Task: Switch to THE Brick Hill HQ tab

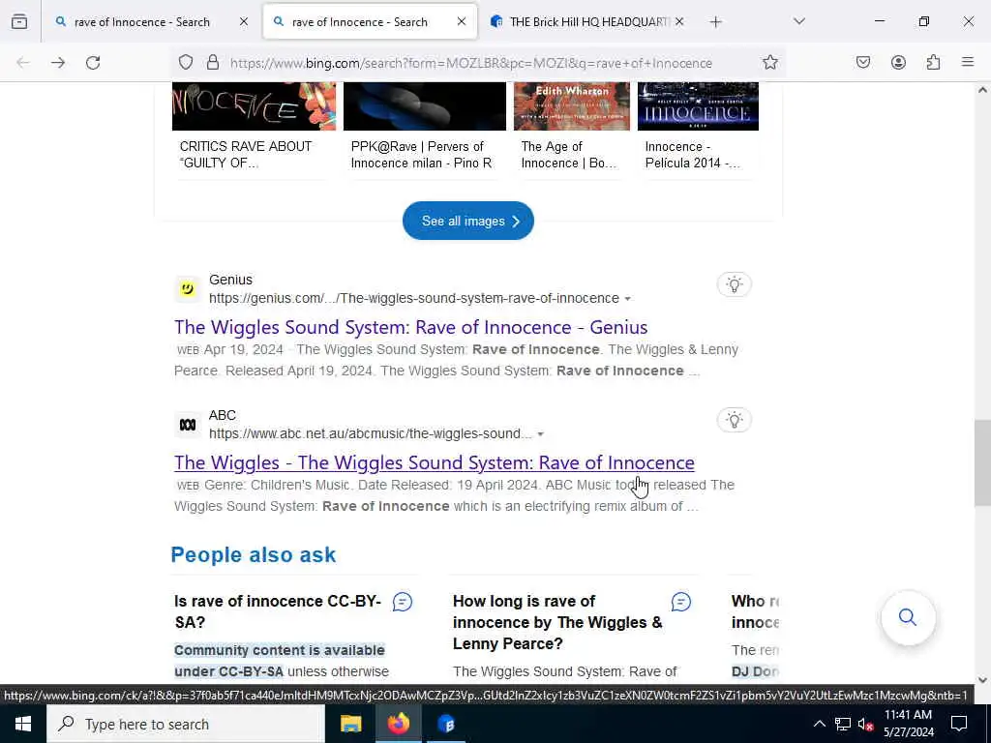Action: click(587, 22)
